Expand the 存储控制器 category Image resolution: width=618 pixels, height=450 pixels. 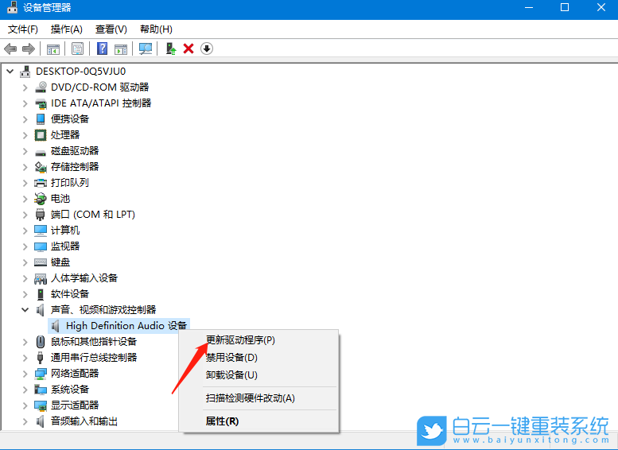[25, 167]
